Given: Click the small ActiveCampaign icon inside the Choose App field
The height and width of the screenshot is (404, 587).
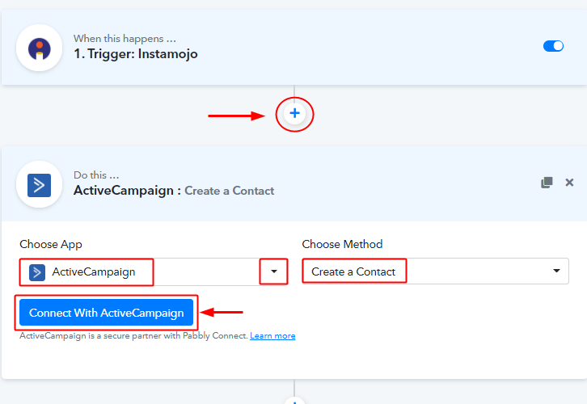Looking at the screenshot, I should point(37,272).
